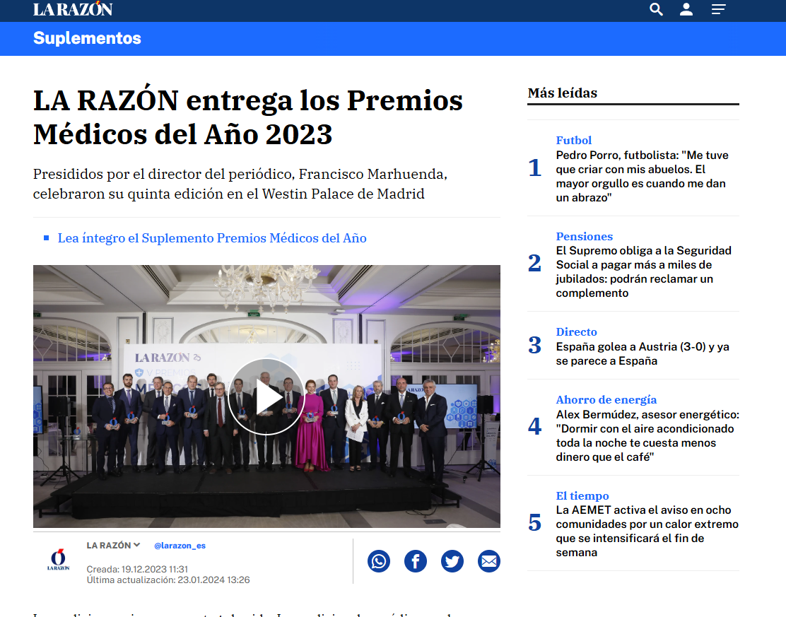Click the Más leídas heading
Screen dimensions: 786x617
(x=563, y=93)
